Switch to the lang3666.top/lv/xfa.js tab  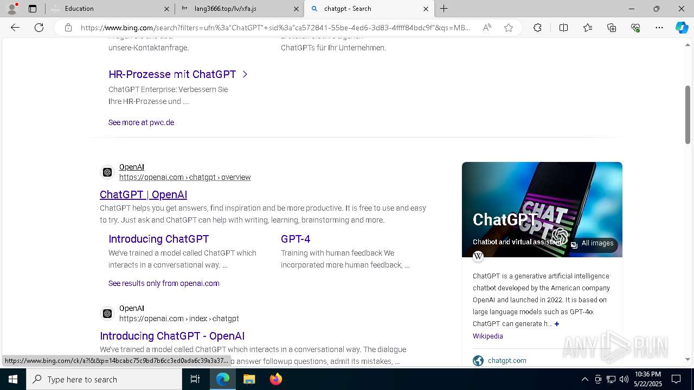pyautogui.click(x=239, y=9)
